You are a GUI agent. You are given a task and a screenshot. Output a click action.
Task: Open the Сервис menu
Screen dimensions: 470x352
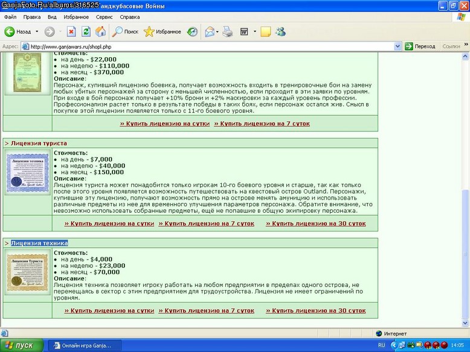click(x=104, y=17)
